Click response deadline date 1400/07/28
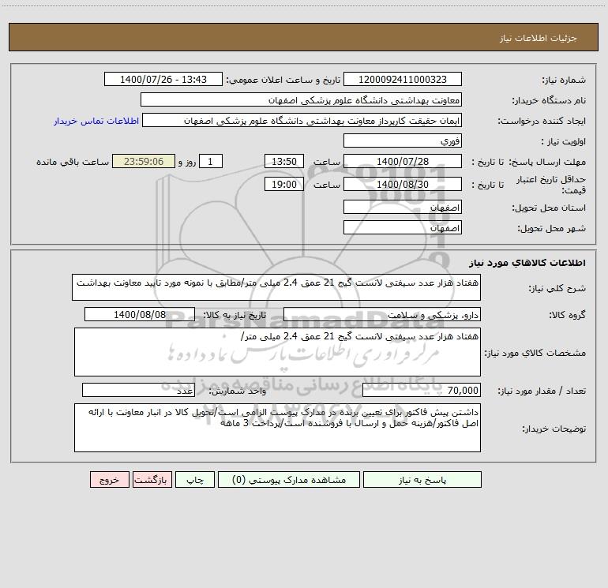Image resolution: width=608 pixels, height=588 pixels. 403,161
